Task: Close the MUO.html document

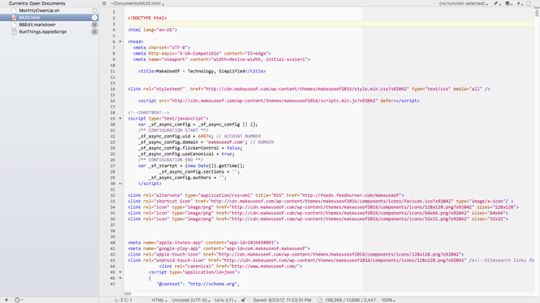Action: click(94, 18)
